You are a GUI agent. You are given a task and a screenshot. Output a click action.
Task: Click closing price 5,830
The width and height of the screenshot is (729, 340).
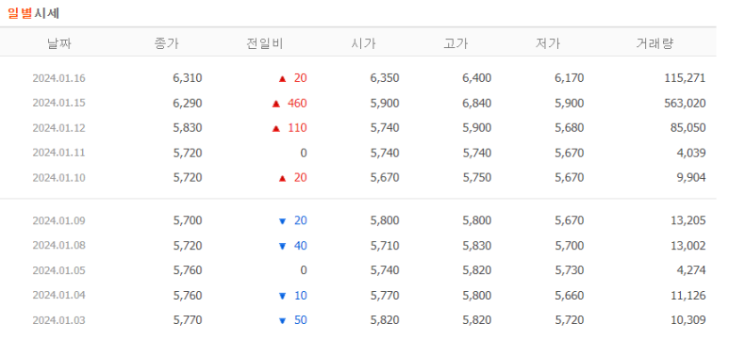pos(188,128)
